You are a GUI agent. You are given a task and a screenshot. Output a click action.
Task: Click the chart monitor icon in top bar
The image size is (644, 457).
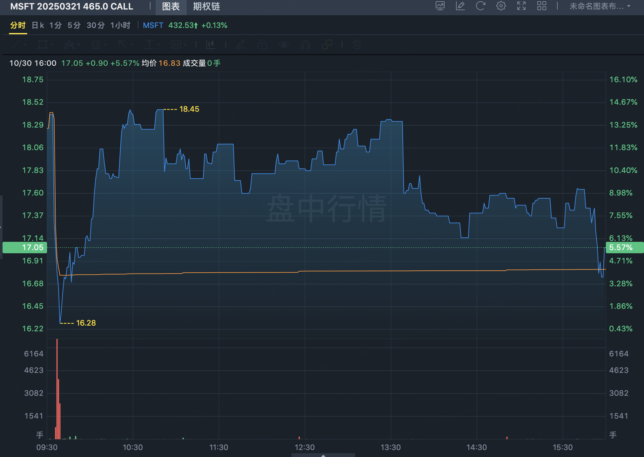coord(440,6)
